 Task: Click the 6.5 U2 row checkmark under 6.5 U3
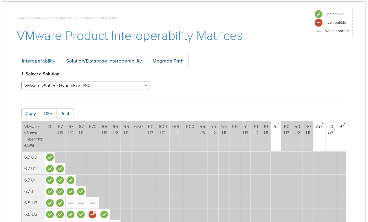(x=104, y=214)
